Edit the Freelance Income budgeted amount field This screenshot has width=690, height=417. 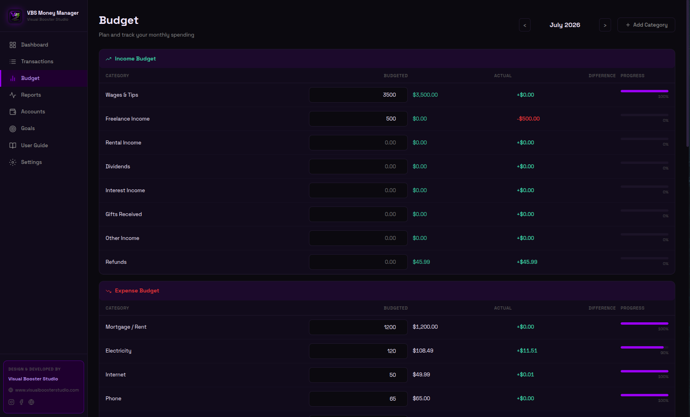pyautogui.click(x=358, y=119)
